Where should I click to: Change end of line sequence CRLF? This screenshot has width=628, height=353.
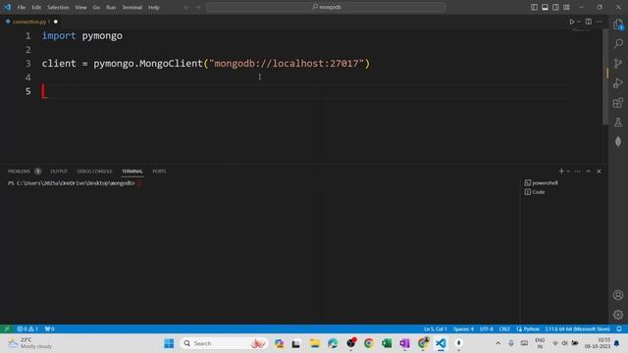(x=504, y=329)
